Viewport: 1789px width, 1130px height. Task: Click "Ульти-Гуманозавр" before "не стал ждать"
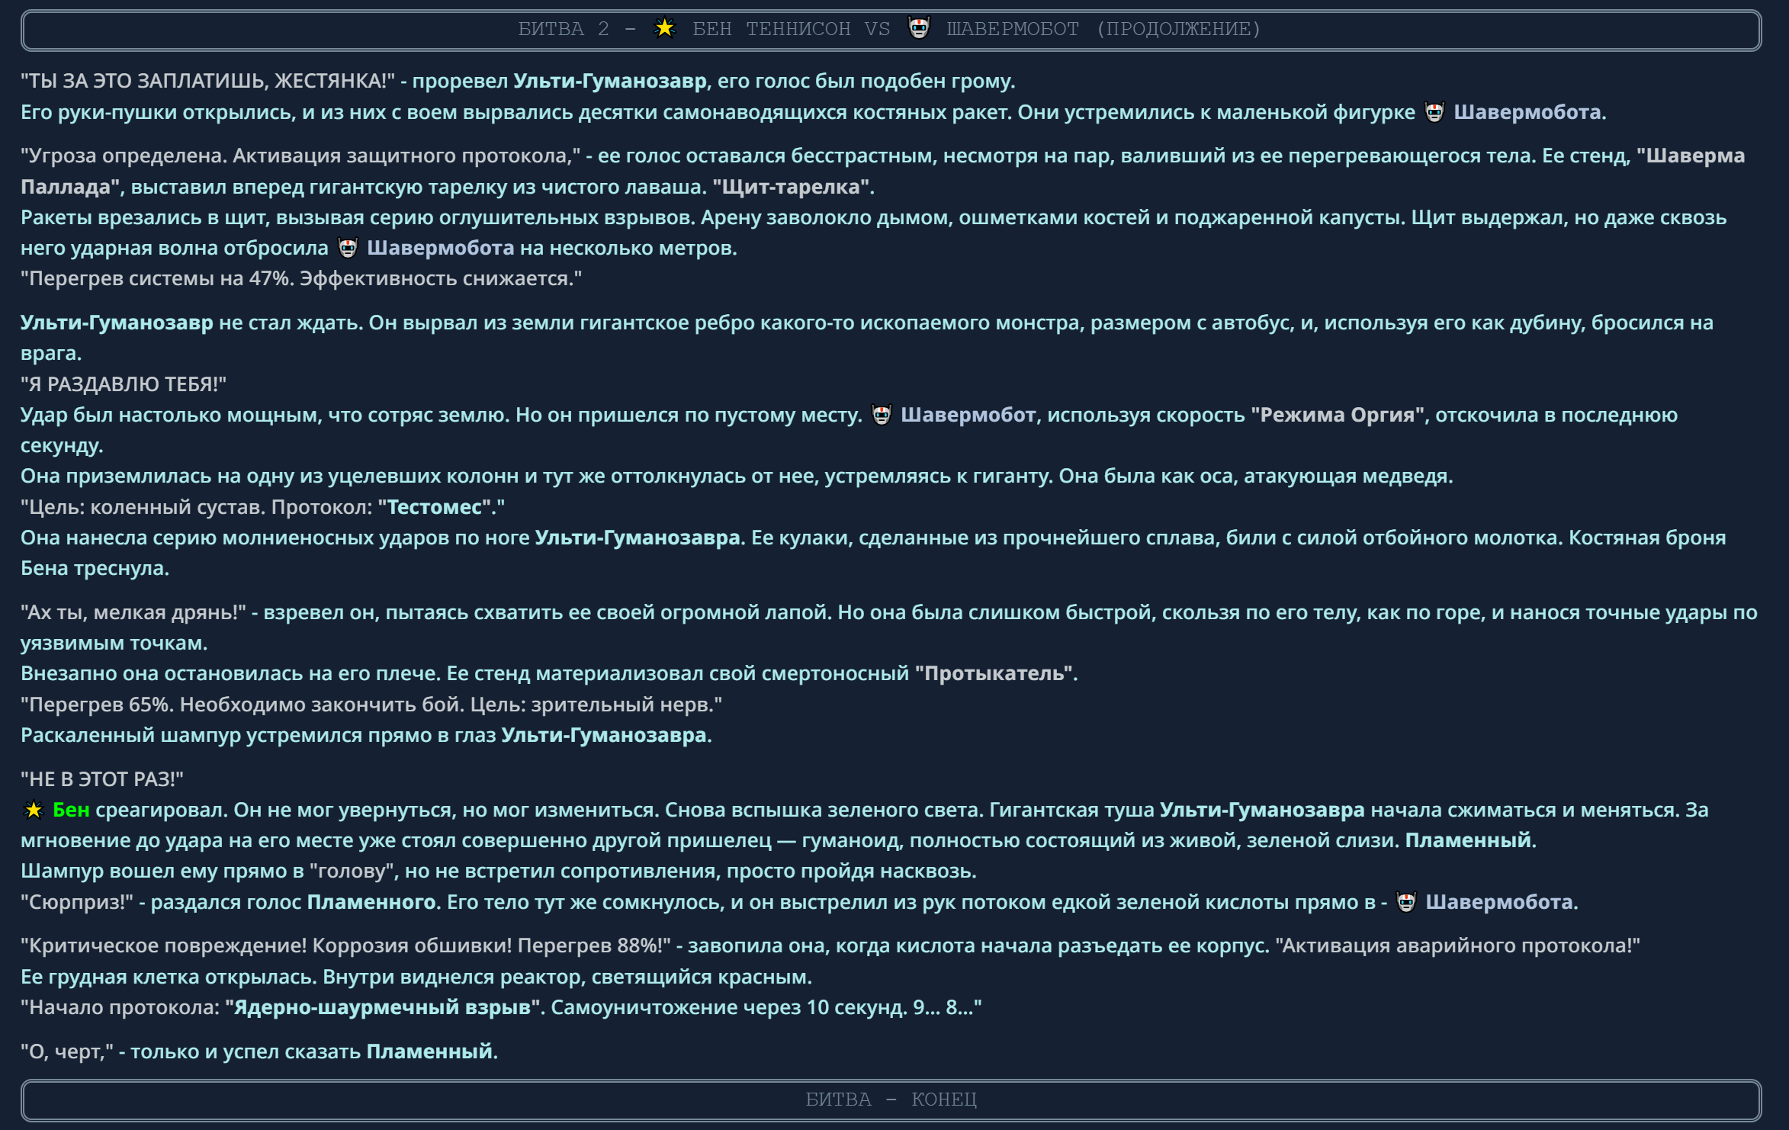point(117,323)
